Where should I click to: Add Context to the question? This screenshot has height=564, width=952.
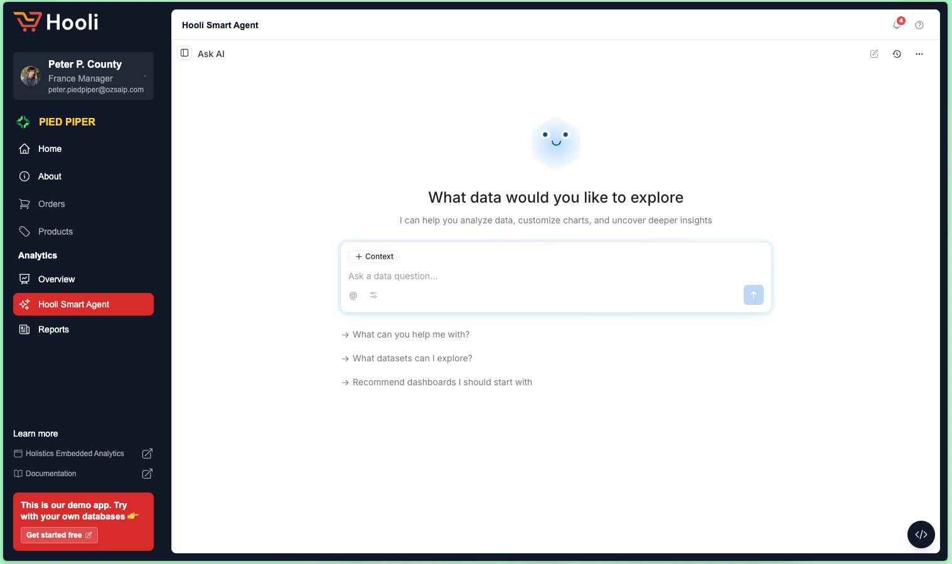click(374, 257)
